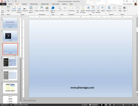Switch to Reading View
Image resolution: width=138 pixels, height=106 pixels.
click(110, 105)
